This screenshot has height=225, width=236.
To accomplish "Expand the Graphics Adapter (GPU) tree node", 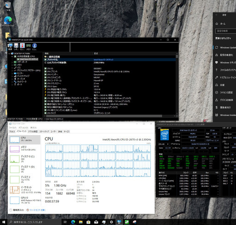I will coord(12,70).
